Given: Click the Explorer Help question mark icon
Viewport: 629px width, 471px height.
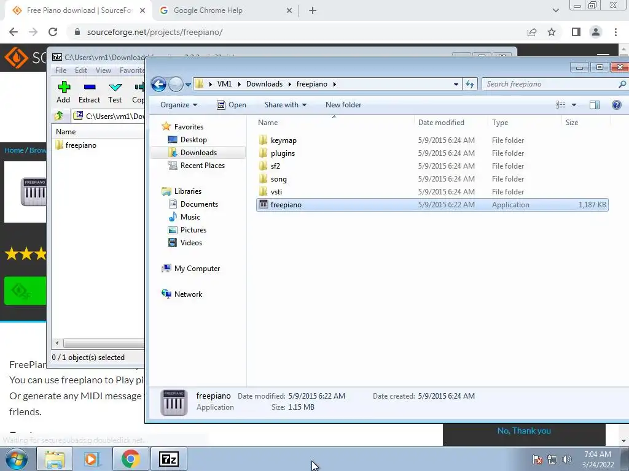Looking at the screenshot, I should click(617, 105).
